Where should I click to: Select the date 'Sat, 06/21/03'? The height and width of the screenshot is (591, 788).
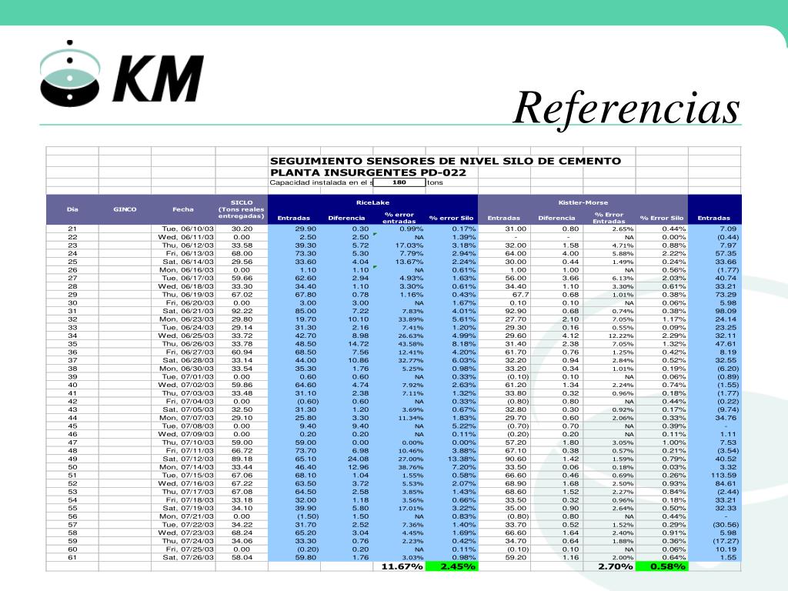189,311
